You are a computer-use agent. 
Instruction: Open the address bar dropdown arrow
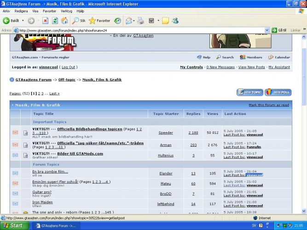267,30
